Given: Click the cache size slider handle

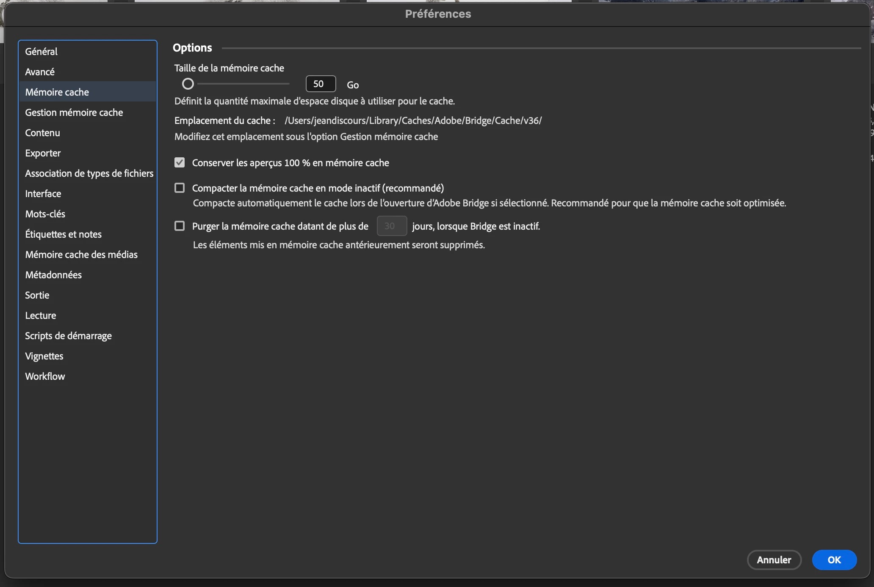Looking at the screenshot, I should [188, 84].
